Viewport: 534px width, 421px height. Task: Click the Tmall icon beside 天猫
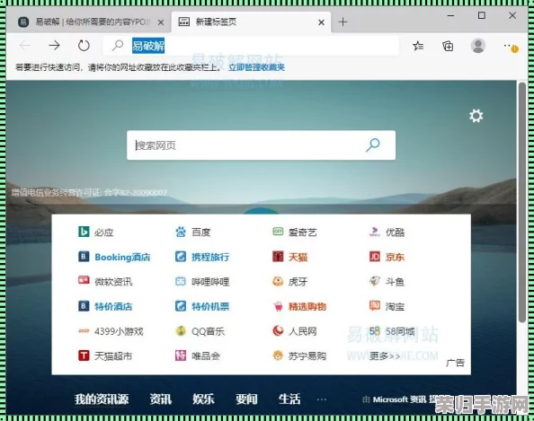pos(278,257)
